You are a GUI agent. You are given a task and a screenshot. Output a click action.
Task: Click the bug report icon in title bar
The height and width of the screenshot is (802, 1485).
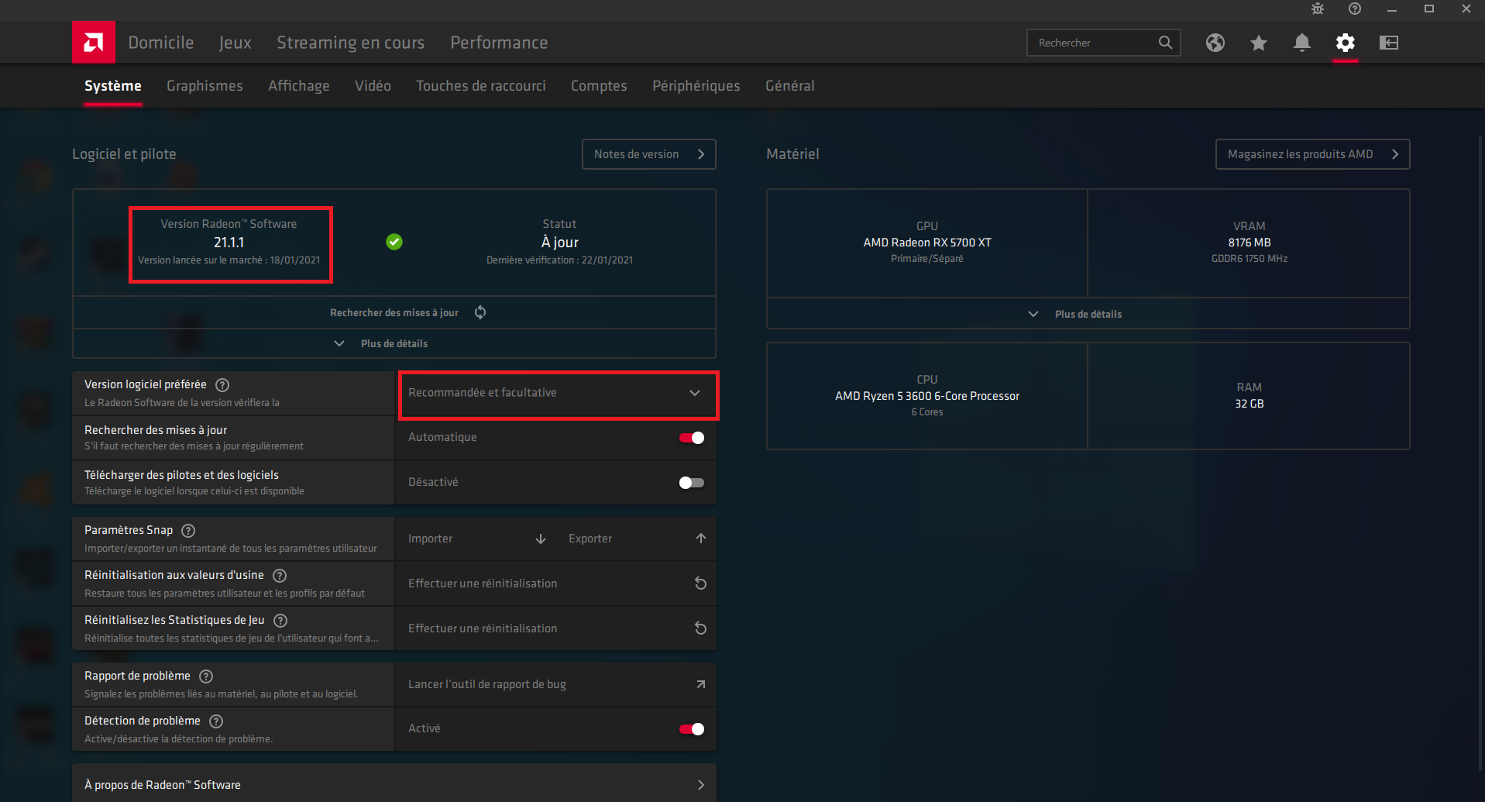[x=1317, y=9]
